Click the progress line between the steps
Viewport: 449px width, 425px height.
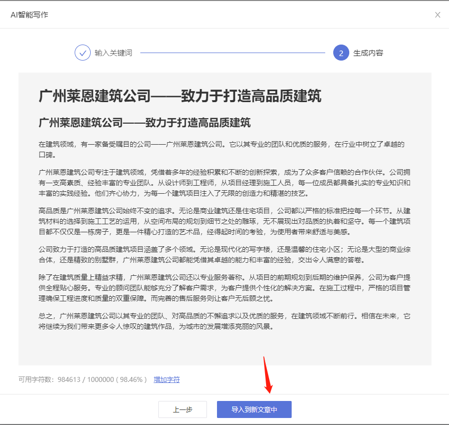(233, 53)
